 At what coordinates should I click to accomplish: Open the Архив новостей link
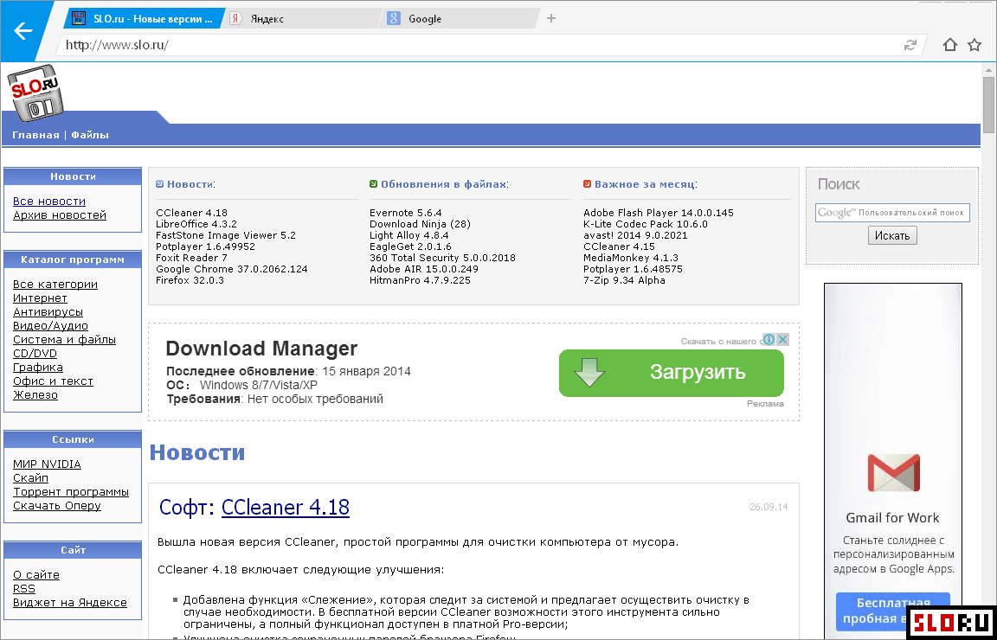[60, 215]
